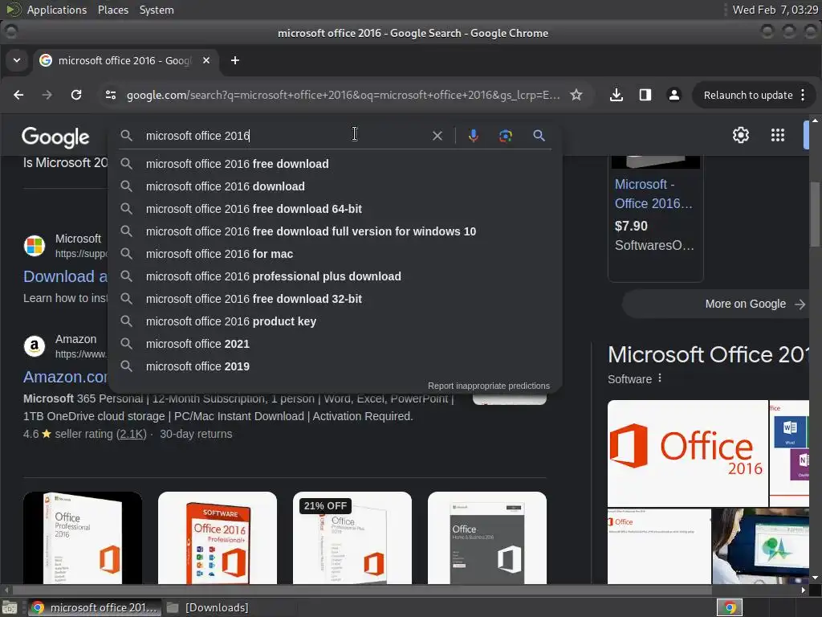Click the date and time clock
Viewport: 822px width, 617px height.
pyautogui.click(x=775, y=10)
